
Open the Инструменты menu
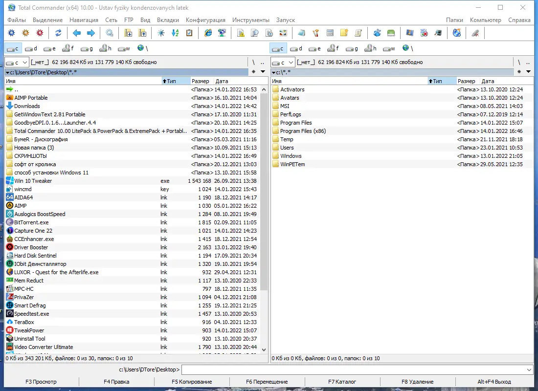pyautogui.click(x=251, y=20)
